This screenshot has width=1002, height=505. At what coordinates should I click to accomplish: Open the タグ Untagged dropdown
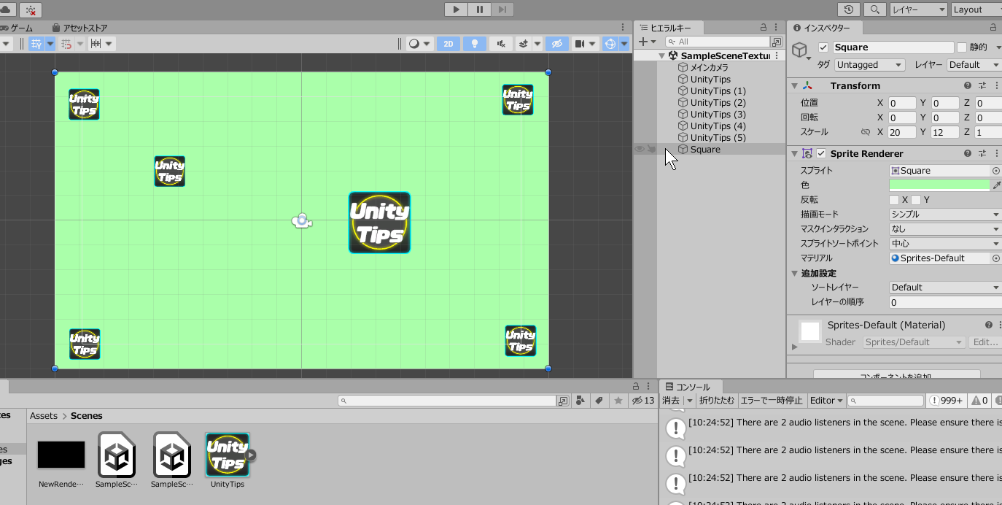pos(869,65)
